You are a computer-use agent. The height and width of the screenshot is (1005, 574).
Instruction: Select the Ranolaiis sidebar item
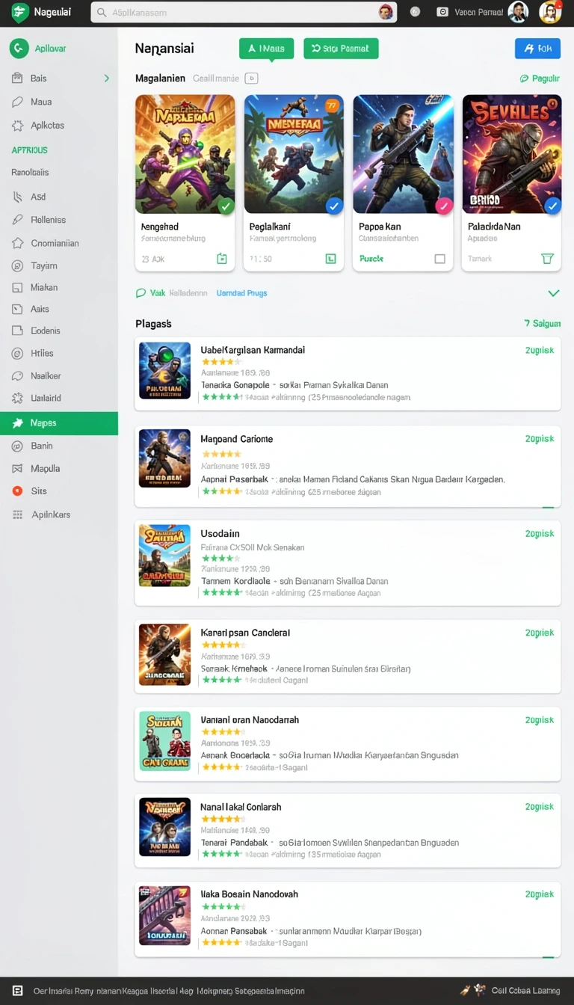tap(30, 172)
